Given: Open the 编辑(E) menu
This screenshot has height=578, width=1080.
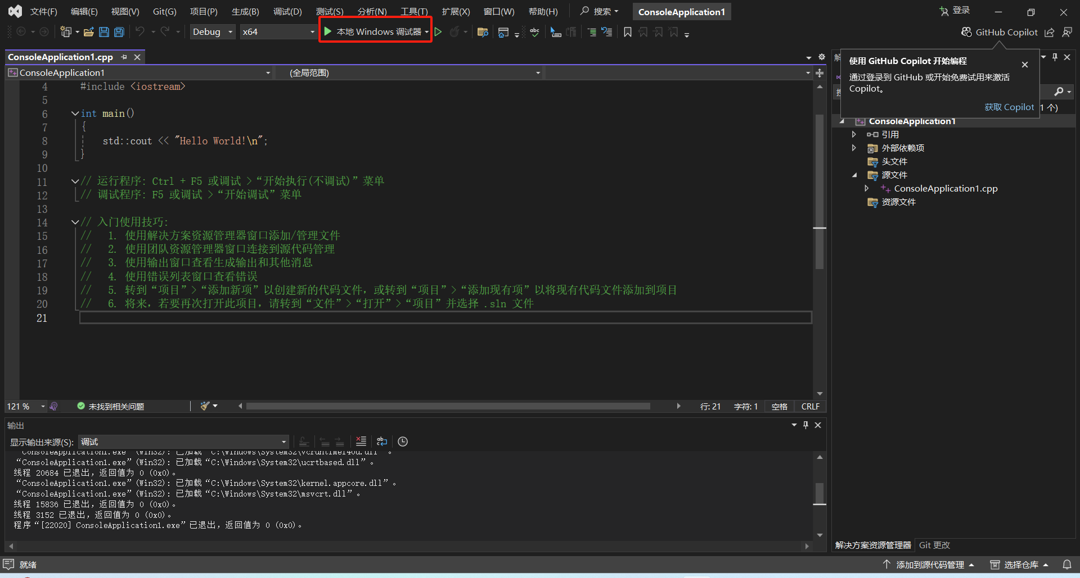Looking at the screenshot, I should (84, 11).
